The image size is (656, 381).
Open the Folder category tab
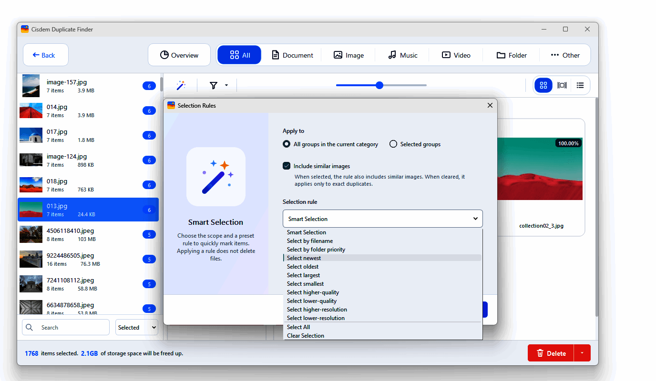[x=512, y=55]
